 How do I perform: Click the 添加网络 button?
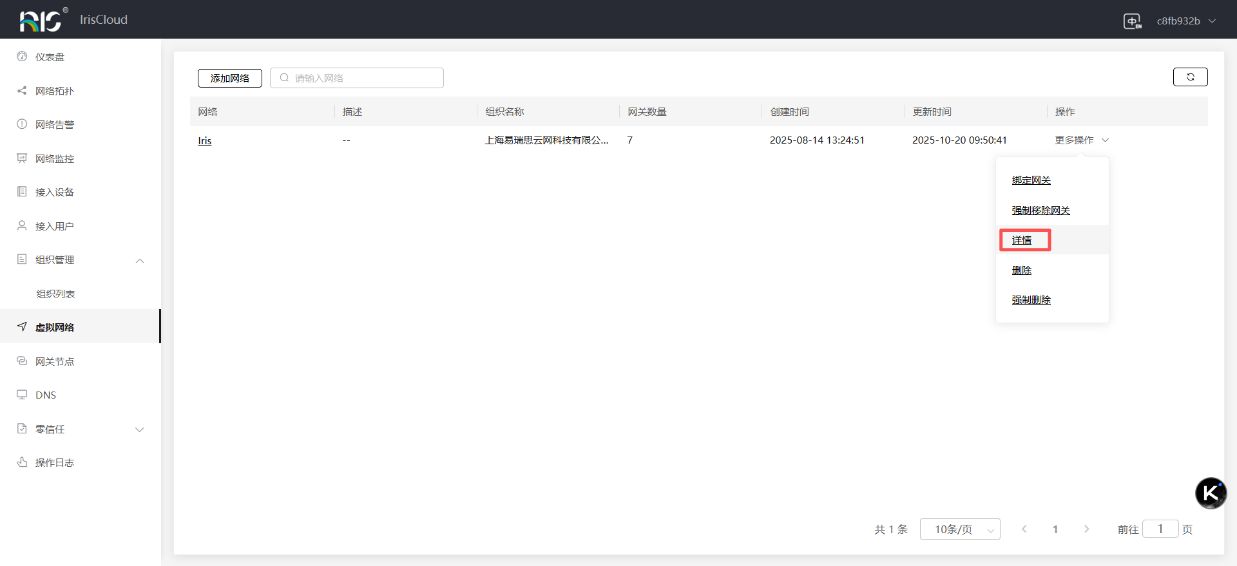coord(229,78)
